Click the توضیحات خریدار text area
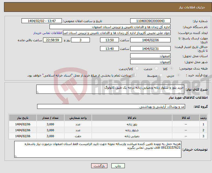The image size is (212, 173). 97,149
